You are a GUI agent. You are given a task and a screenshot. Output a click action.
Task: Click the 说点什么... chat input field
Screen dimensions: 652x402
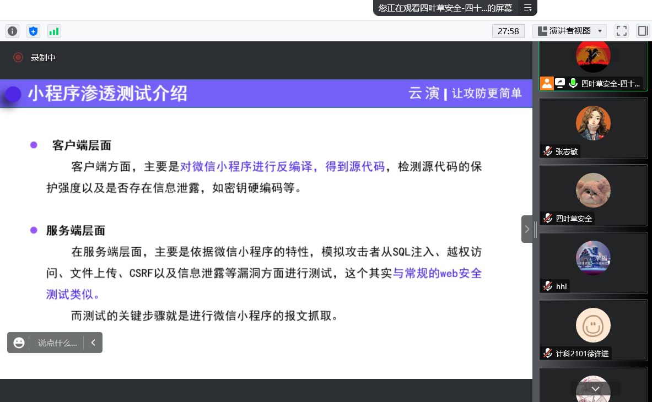[x=57, y=343]
